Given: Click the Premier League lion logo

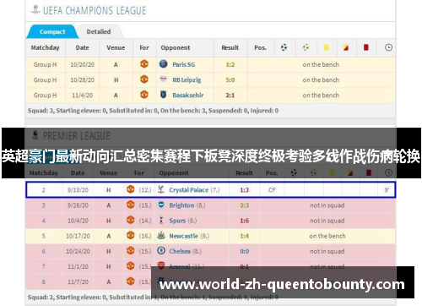Looking at the screenshot, I should (x=35, y=135).
